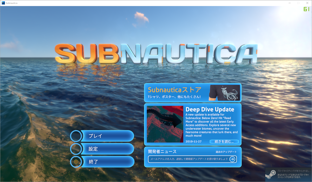Start the game with プレイ button

(108, 136)
